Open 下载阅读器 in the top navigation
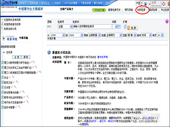This screenshot has width=170, height=127. click(86, 3)
